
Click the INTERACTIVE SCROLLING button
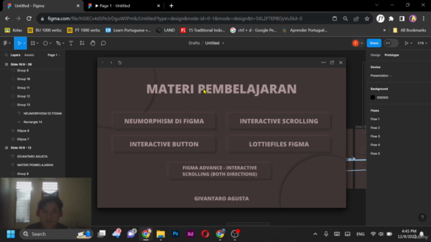tap(279, 121)
